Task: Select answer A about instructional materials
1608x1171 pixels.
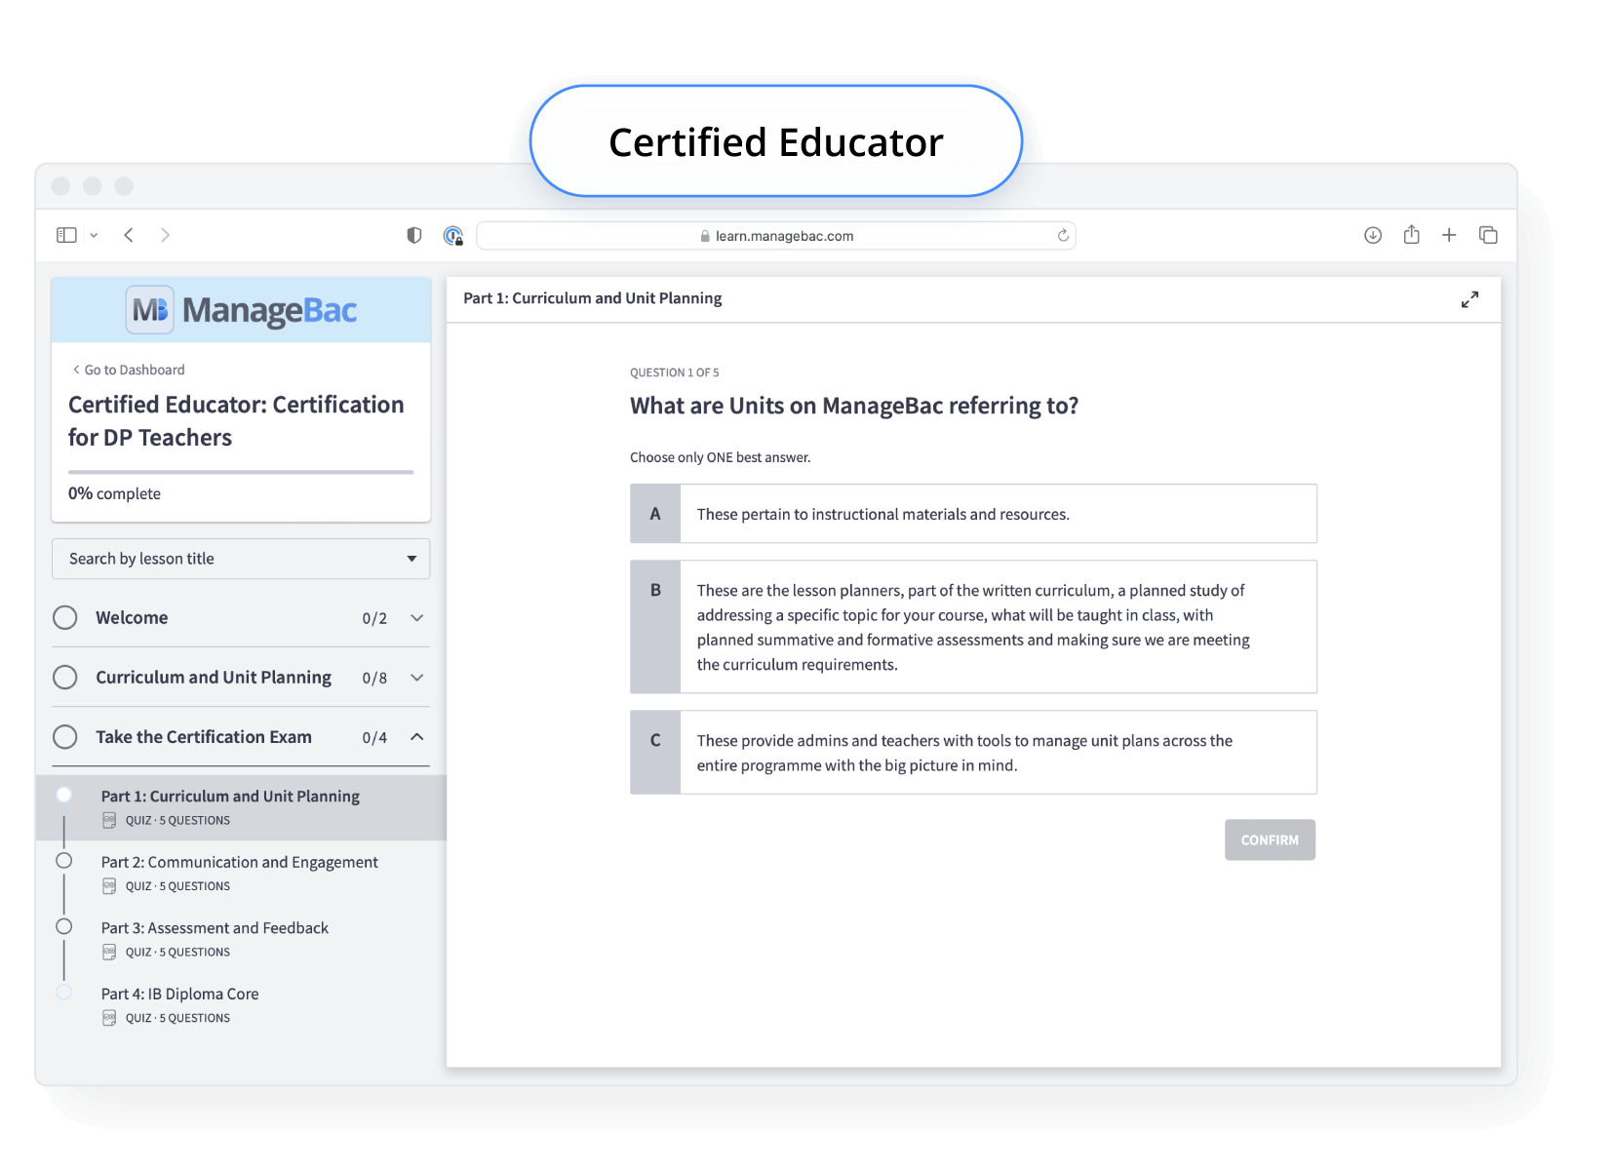Action: 973,514
